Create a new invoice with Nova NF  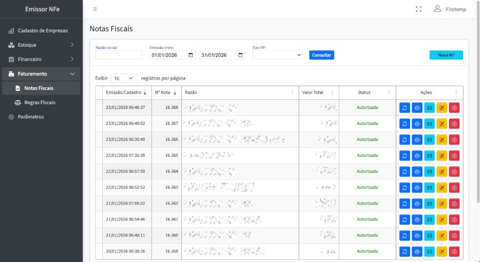click(x=446, y=55)
